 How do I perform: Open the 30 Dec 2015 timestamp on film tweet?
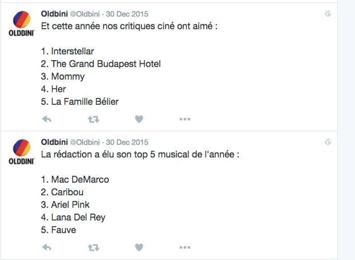click(x=127, y=14)
